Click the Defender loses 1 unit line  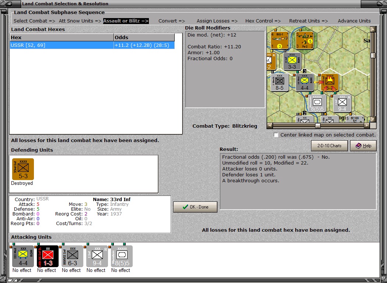pyautogui.click(x=248, y=175)
